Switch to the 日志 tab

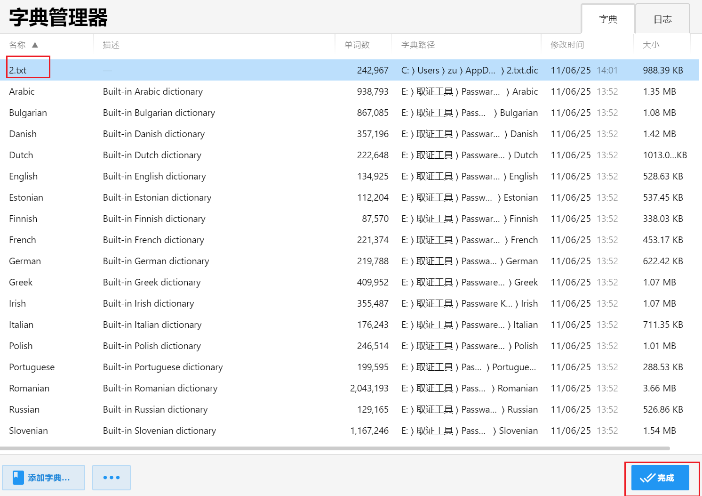[662, 19]
